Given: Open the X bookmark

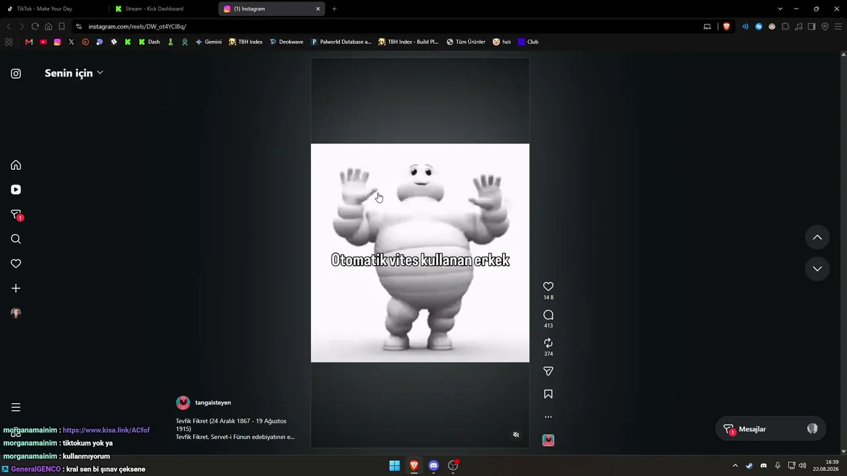Looking at the screenshot, I should (x=71, y=42).
